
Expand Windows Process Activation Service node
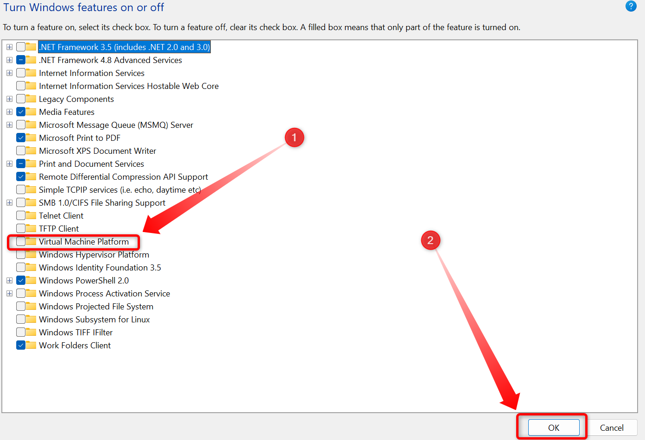coord(9,293)
